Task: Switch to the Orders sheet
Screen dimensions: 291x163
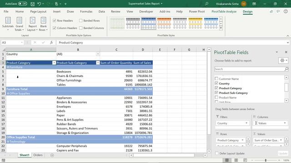Action: [38, 155]
